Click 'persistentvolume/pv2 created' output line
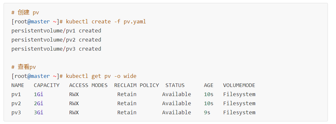 pos(56,40)
